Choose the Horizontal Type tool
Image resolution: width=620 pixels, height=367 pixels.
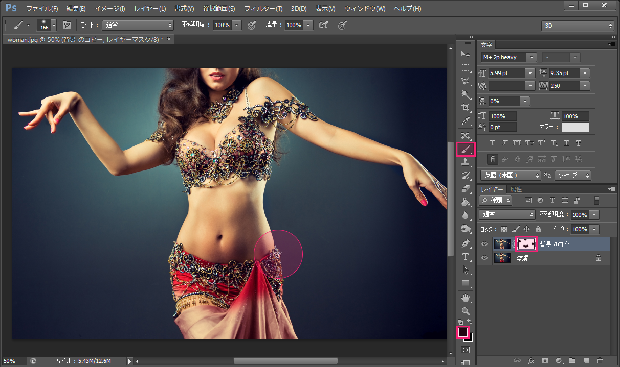coord(466,256)
